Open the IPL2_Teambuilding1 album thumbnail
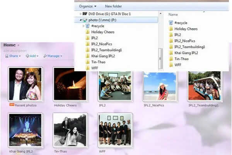 (x=204, y=86)
